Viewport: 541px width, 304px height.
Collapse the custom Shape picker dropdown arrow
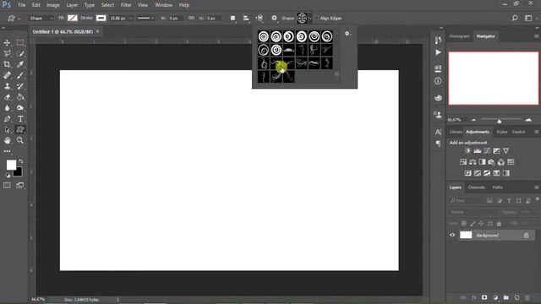310,19
